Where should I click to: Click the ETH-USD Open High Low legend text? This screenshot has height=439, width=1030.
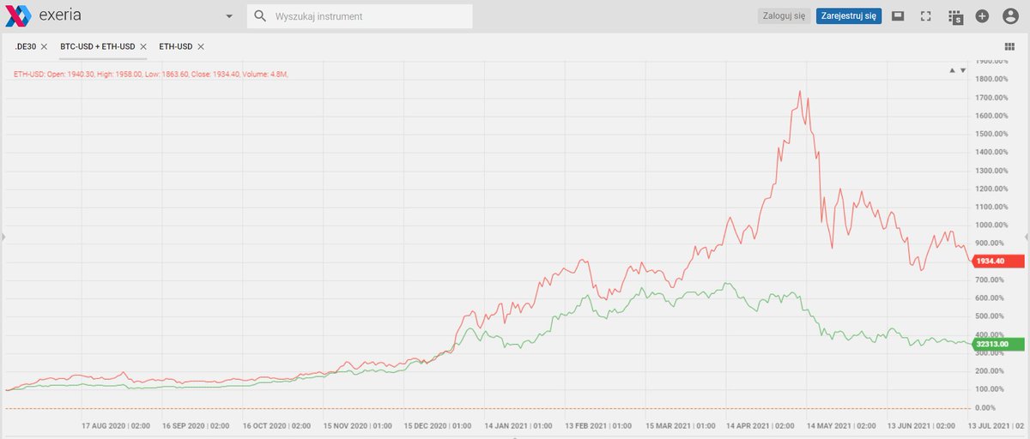click(x=151, y=75)
